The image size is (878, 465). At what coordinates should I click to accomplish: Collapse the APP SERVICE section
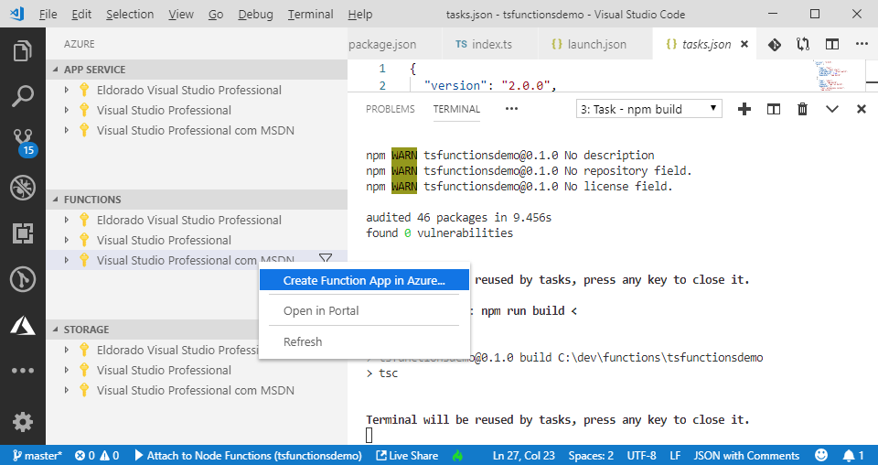(197, 70)
